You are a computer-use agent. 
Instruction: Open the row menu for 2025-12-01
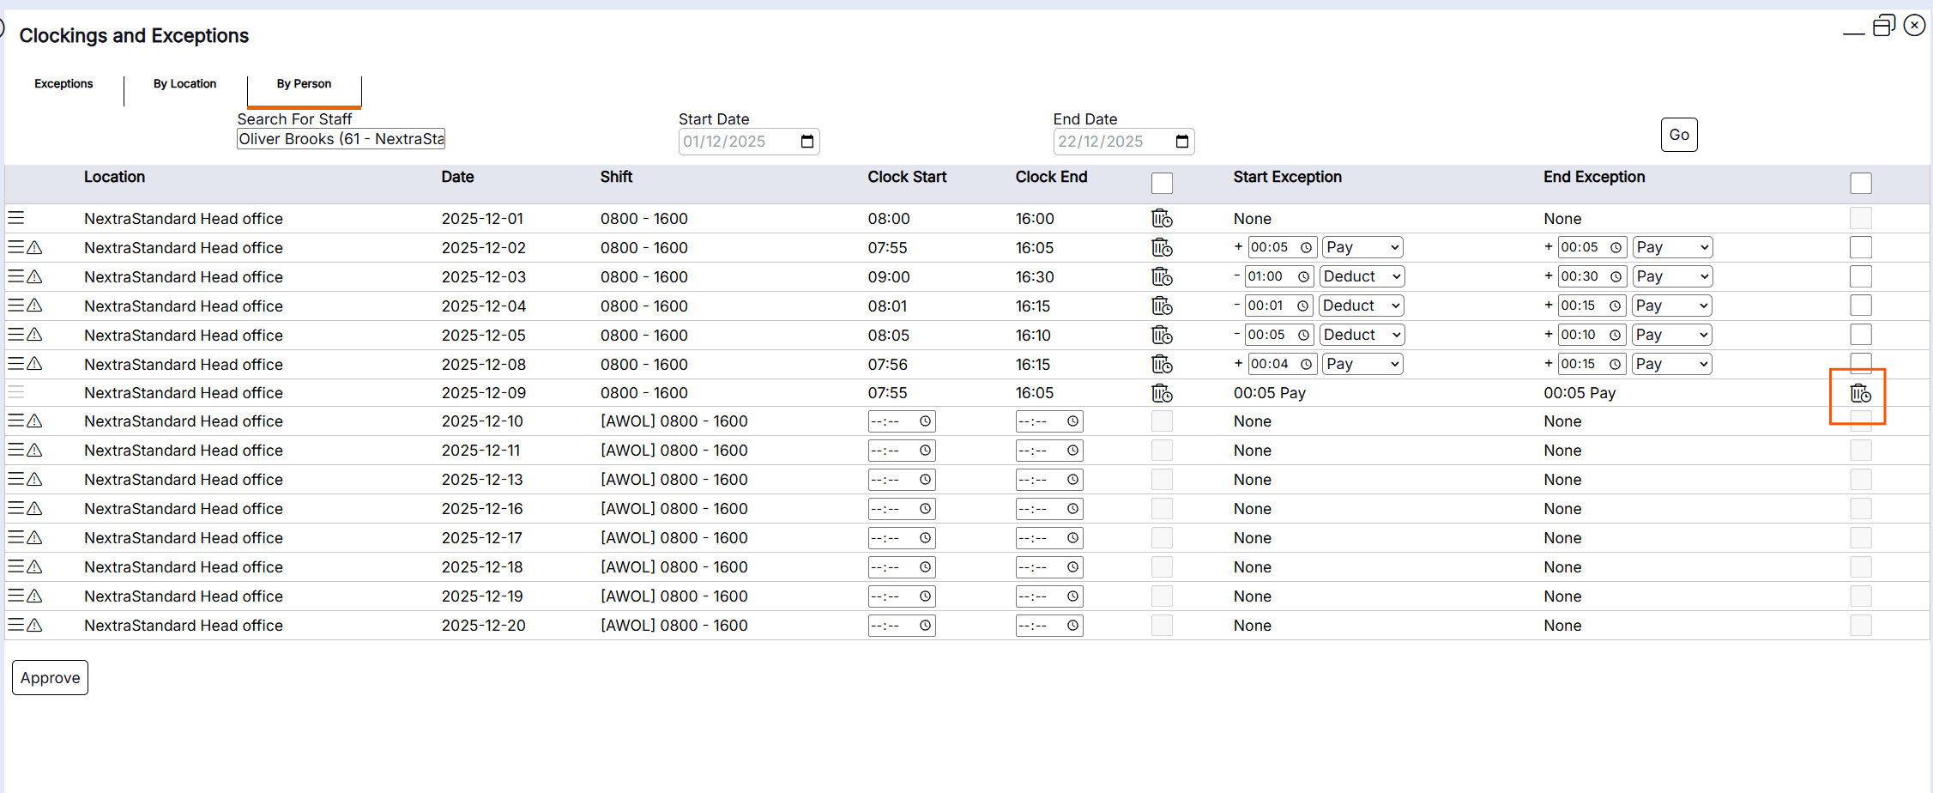[16, 218]
